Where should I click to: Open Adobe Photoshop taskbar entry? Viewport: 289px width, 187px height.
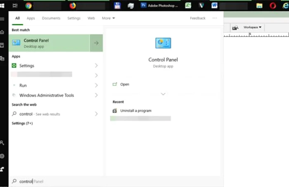pyautogui.click(x=160, y=6)
